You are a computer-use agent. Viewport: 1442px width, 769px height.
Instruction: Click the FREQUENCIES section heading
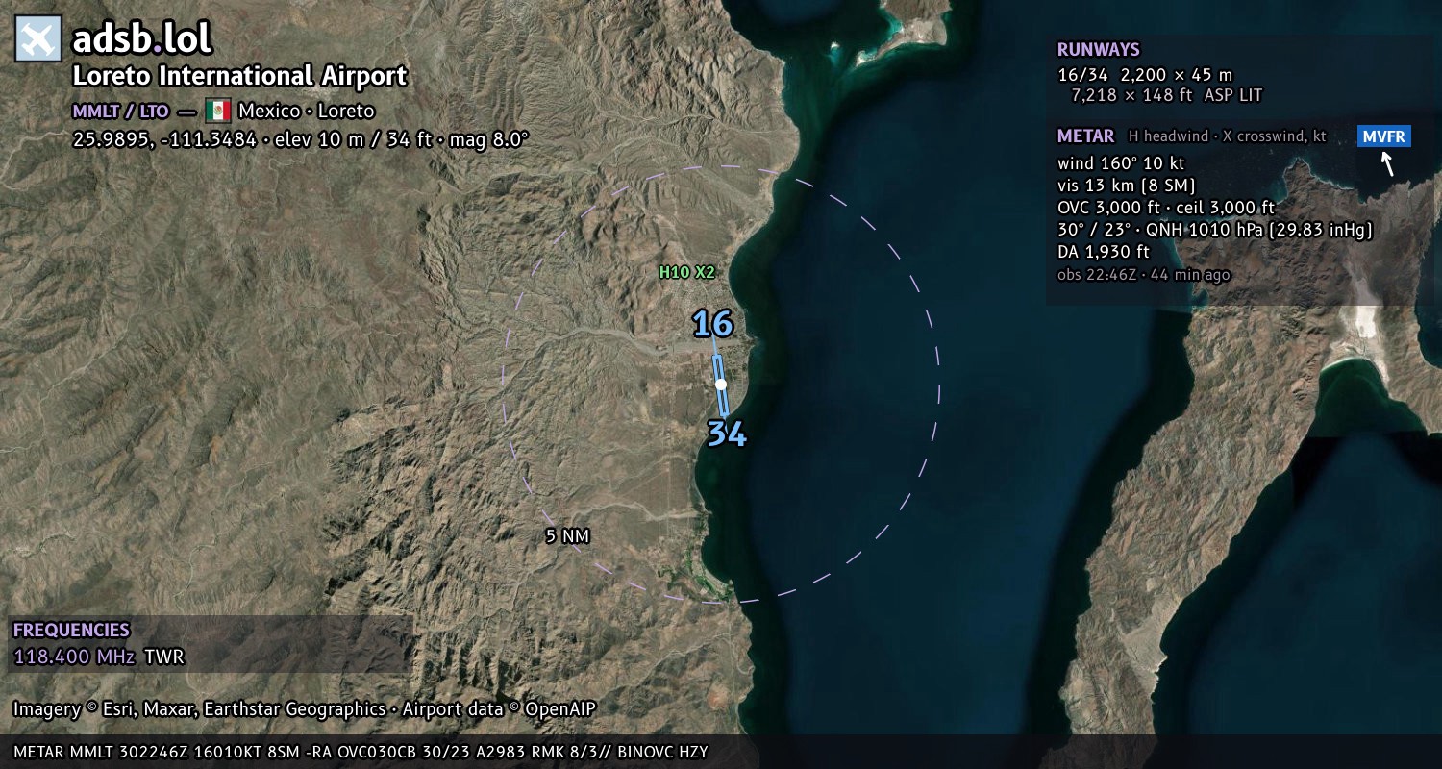click(71, 631)
